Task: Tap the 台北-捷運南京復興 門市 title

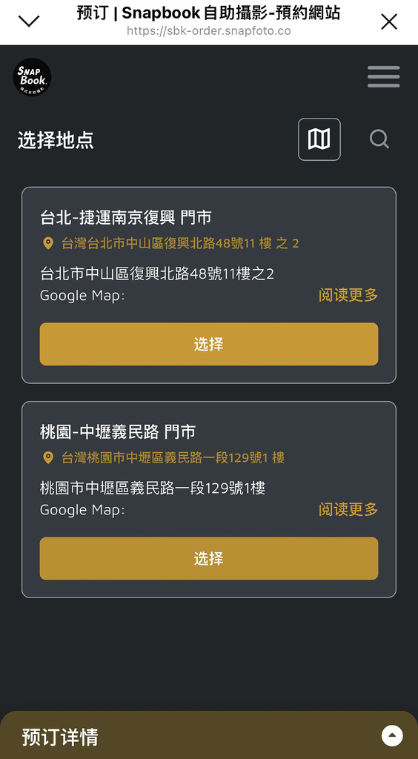Action: click(126, 217)
